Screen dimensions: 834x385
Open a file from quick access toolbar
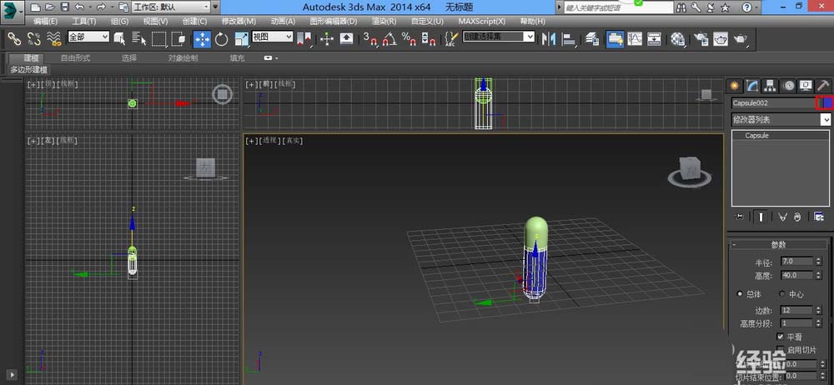pos(50,7)
